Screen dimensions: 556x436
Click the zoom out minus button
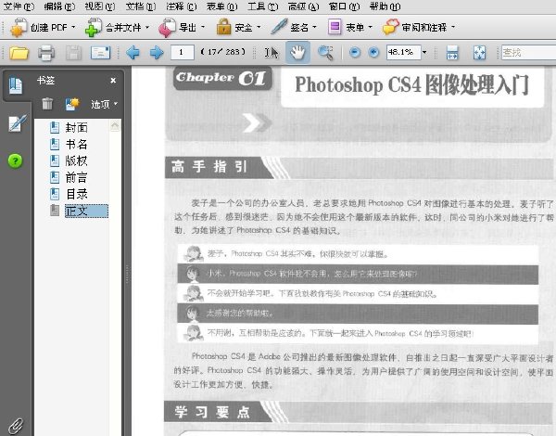click(x=355, y=53)
